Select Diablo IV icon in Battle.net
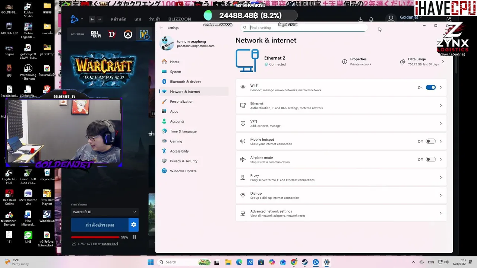The width and height of the screenshot is (477, 268). (112, 34)
